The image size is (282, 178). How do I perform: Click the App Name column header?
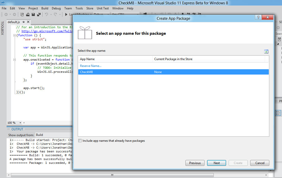coord(115,59)
